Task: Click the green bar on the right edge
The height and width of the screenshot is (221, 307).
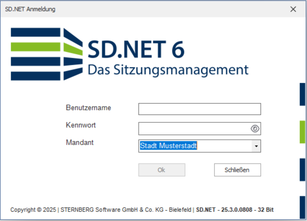Action: point(302,132)
